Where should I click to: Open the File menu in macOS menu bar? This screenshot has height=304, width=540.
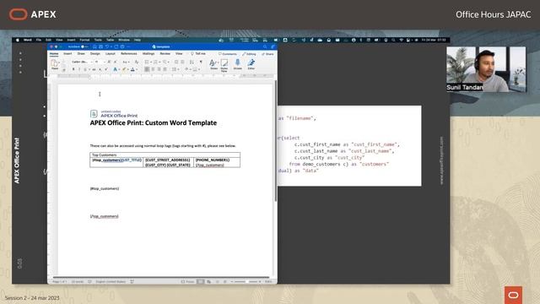pyautogui.click(x=39, y=40)
